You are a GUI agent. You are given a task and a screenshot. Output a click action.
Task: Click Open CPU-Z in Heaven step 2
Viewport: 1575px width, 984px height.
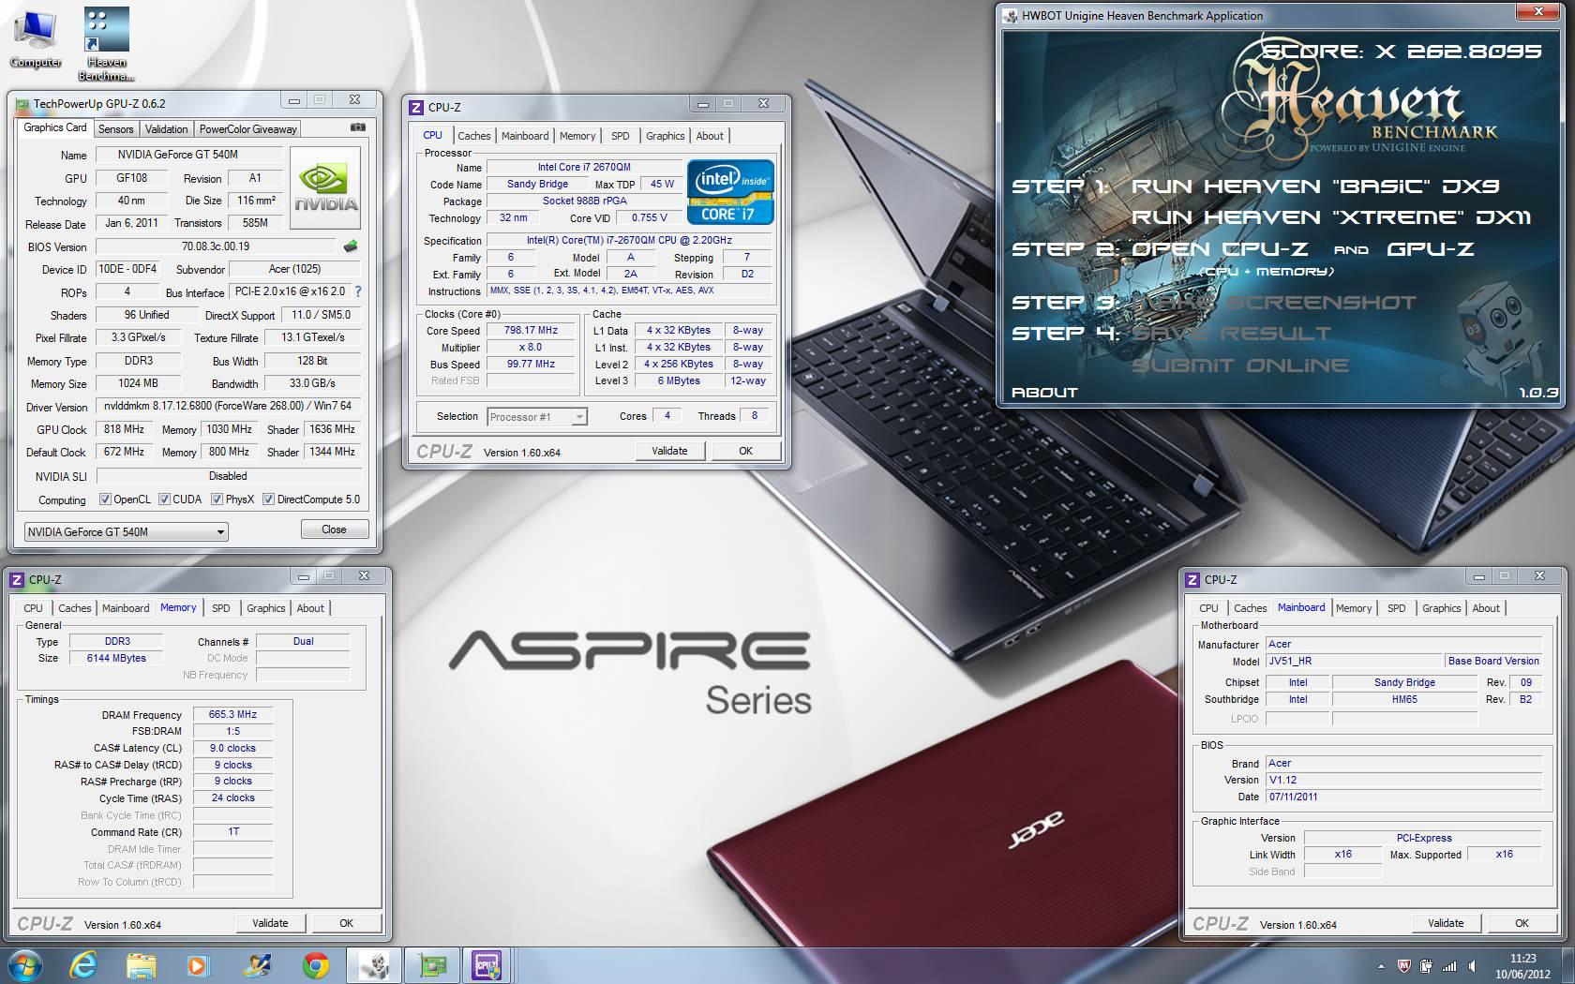coord(1221,249)
